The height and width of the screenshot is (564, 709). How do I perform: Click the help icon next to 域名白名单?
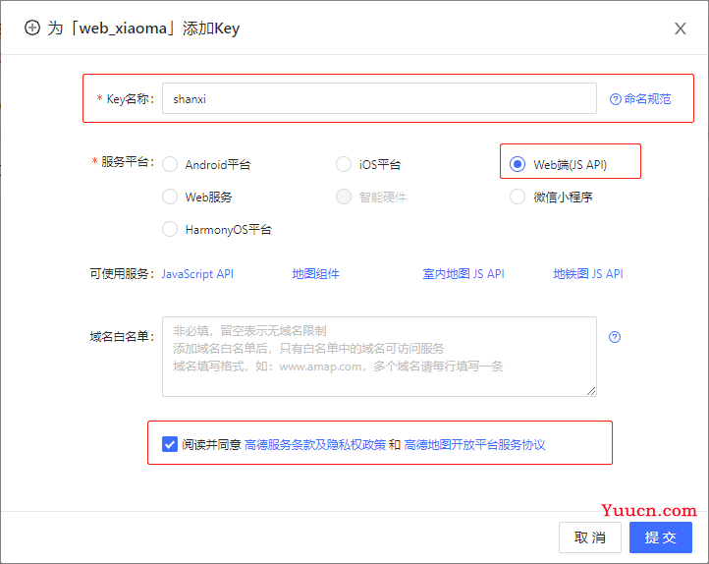(615, 337)
